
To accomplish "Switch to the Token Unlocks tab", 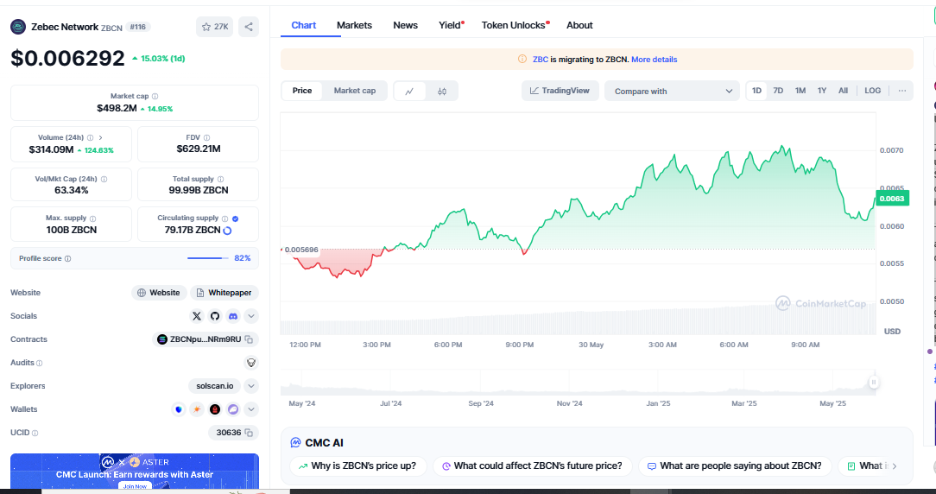I will coord(515,25).
